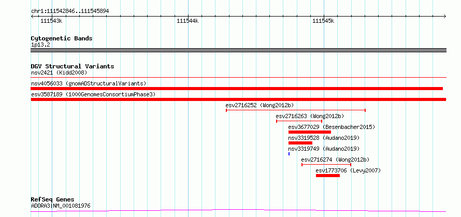Open the nsv4056033 gnomAD variant label

(x=89, y=83)
